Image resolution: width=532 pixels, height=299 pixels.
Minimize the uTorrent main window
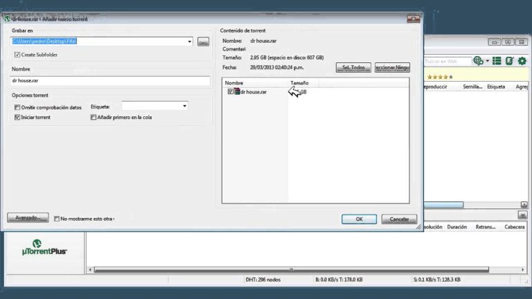tap(494, 42)
